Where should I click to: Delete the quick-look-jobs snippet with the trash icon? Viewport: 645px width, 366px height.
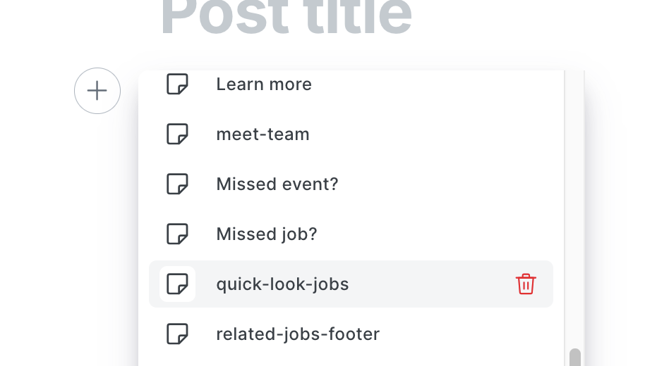[x=526, y=284]
